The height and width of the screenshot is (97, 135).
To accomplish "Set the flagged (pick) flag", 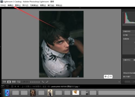I will point(24,82).
